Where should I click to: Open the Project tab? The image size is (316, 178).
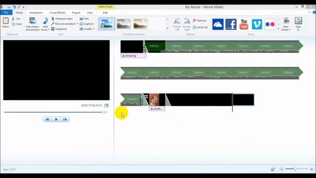tap(76, 12)
